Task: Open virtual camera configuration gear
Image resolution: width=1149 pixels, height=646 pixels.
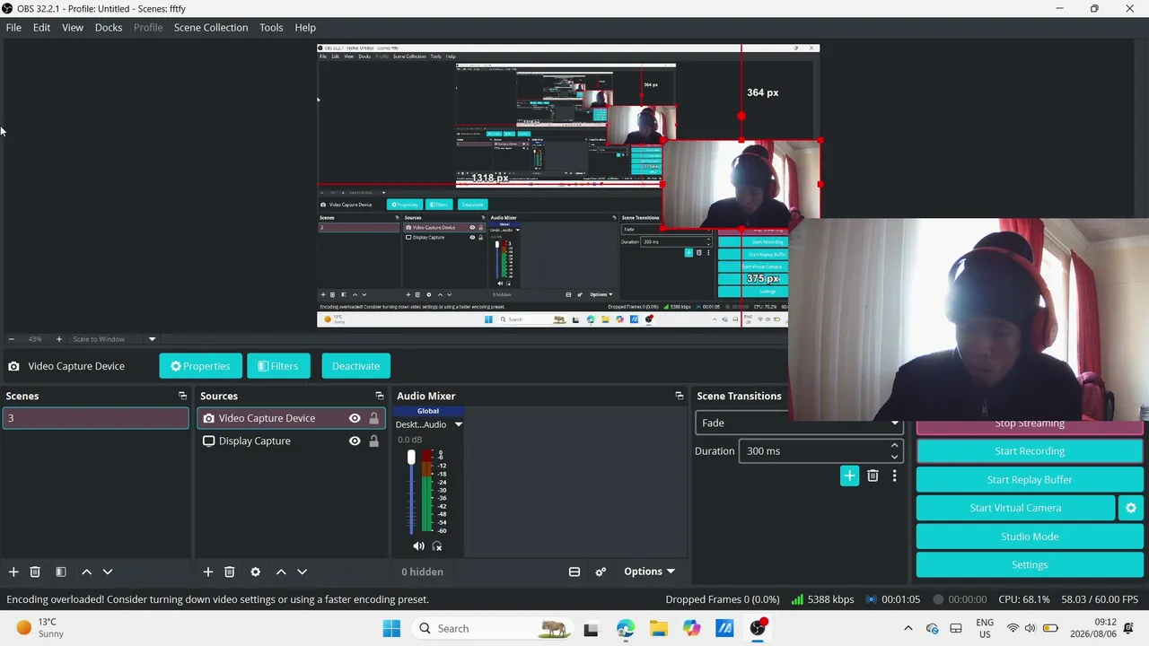Action: [x=1131, y=508]
